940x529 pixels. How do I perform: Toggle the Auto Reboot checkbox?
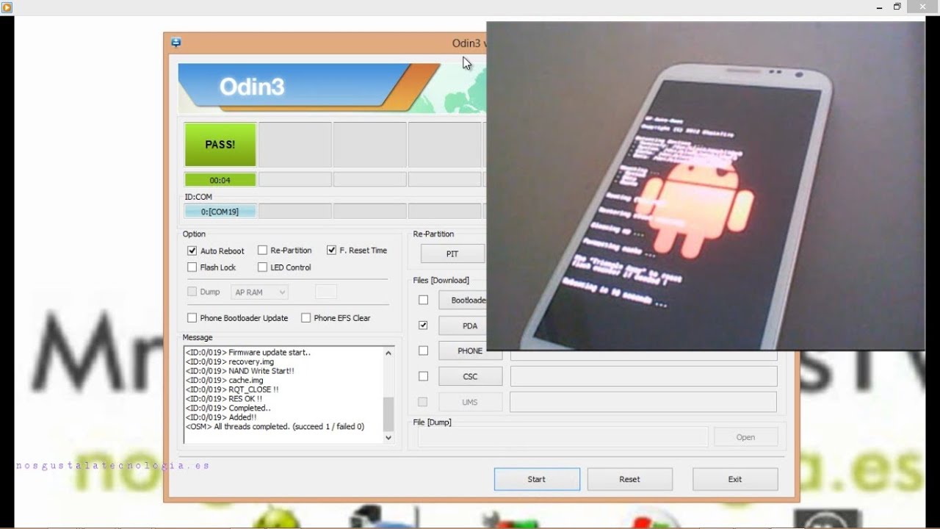[192, 251]
